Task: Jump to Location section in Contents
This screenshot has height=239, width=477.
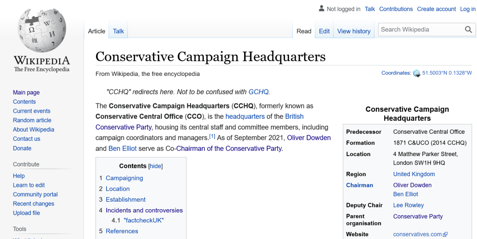Action: coord(117,189)
